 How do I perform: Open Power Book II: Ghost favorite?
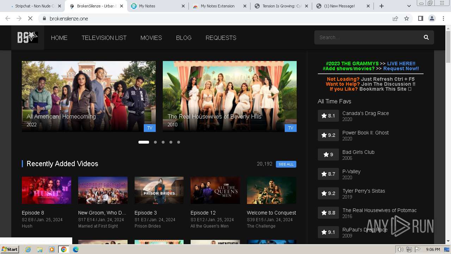click(366, 133)
